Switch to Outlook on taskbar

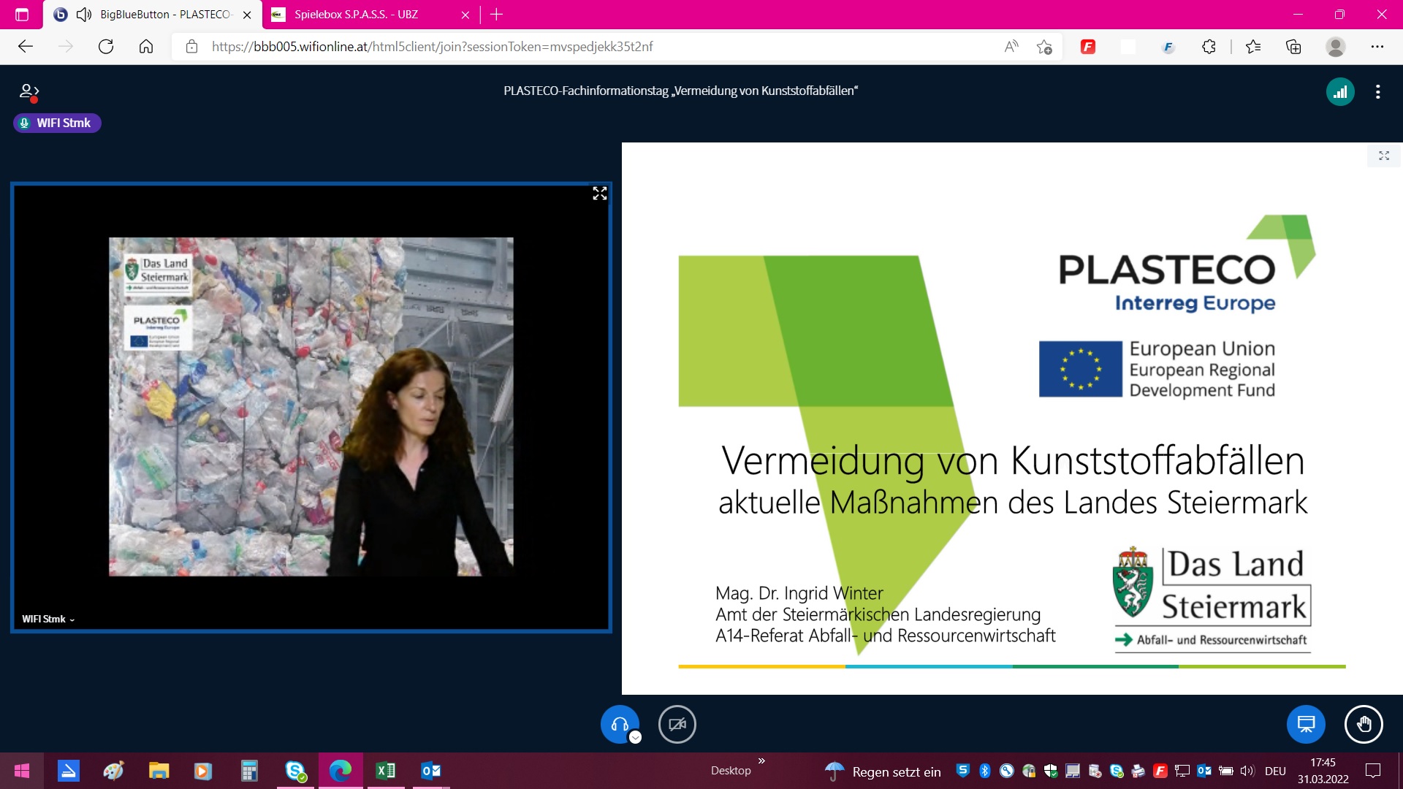(430, 771)
